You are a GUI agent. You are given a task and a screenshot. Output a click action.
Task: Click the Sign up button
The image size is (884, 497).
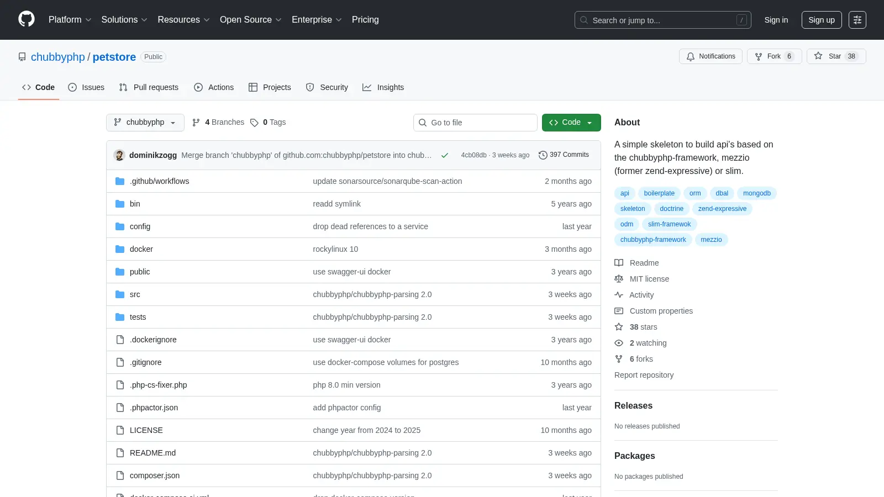click(822, 20)
